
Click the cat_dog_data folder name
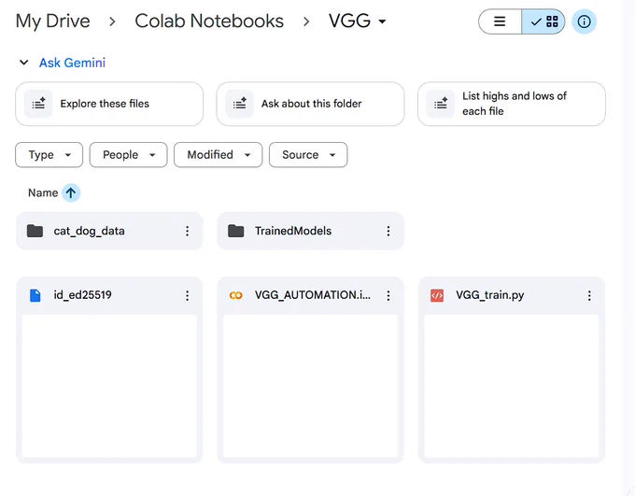point(89,231)
